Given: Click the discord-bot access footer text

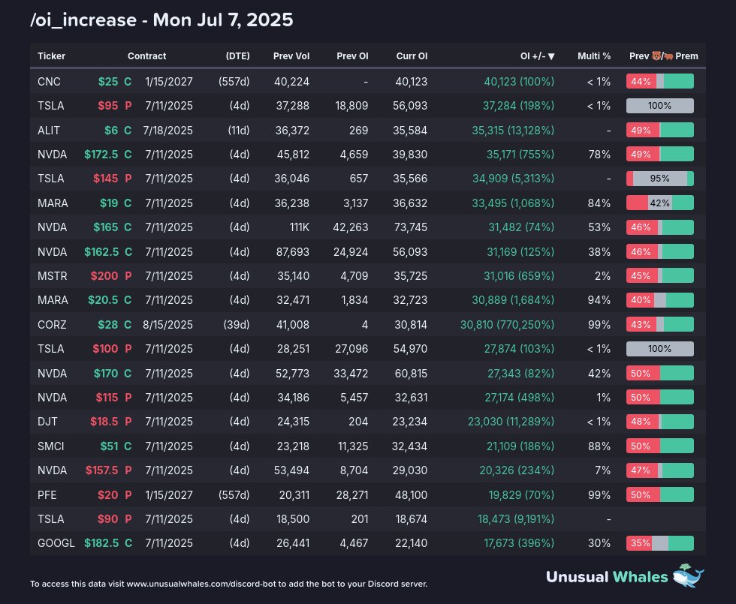Looking at the screenshot, I should pos(228,584).
